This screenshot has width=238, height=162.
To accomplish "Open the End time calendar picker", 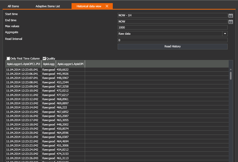I will tap(230, 22).
